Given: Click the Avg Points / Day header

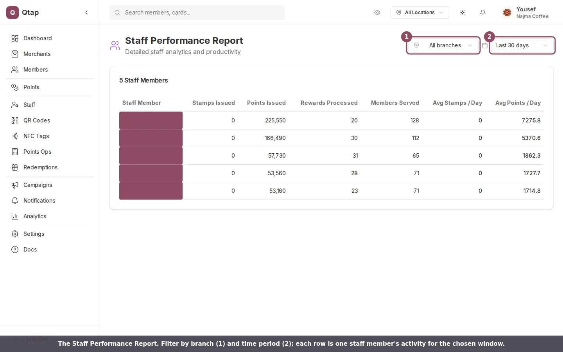Looking at the screenshot, I should click(518, 103).
